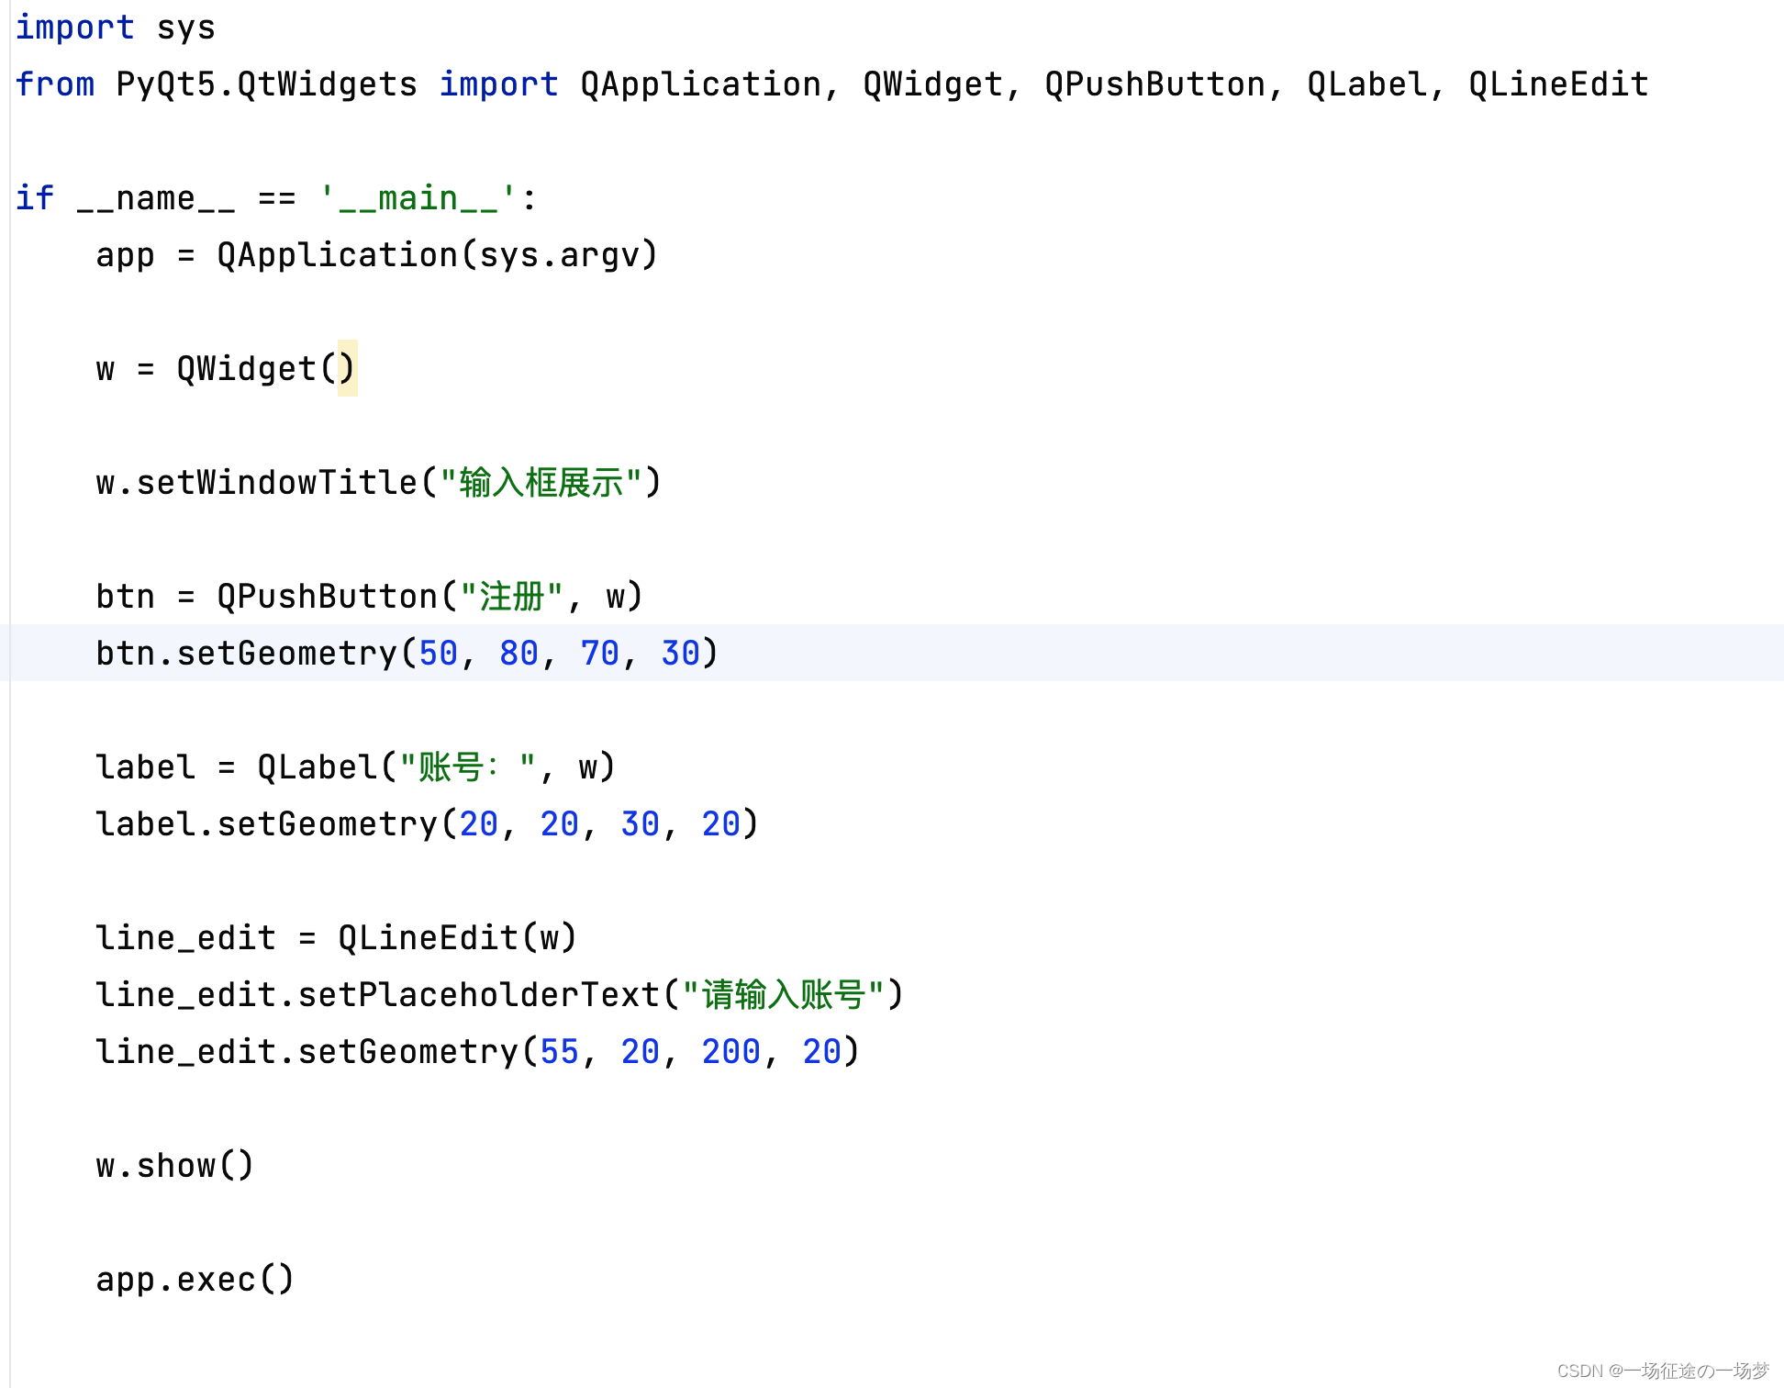Click 'QLineEdit(w)' constructor text
1784x1388 pixels.
[x=457, y=938]
